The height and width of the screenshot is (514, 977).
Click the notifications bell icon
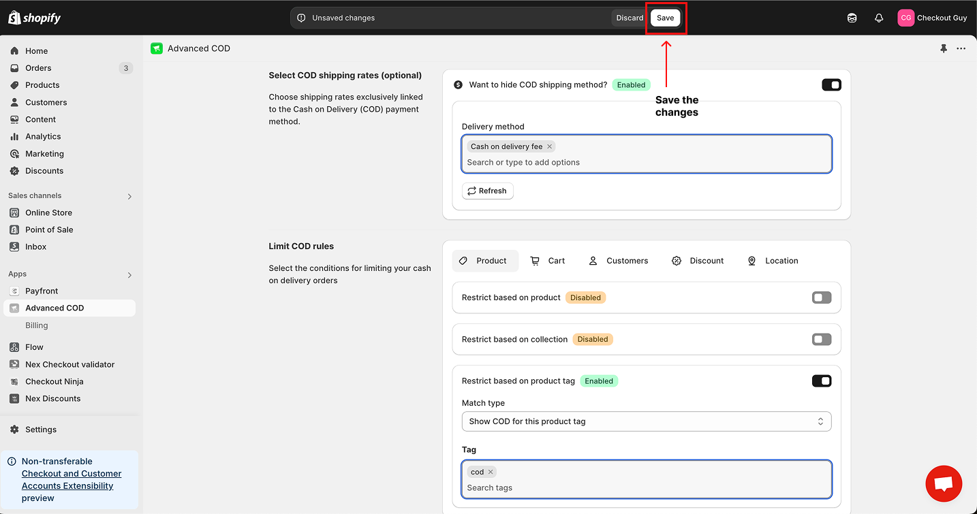tap(879, 18)
